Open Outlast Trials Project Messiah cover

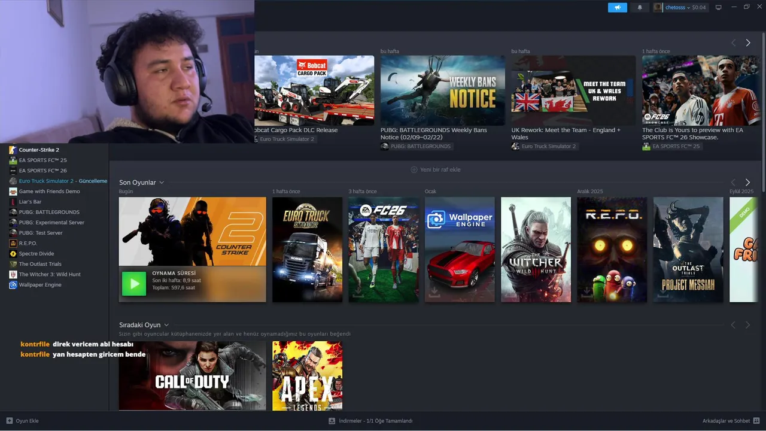(x=688, y=250)
